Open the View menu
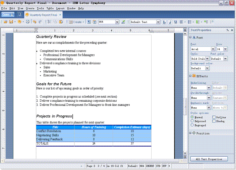This screenshot has height=170, width=236. (x=20, y=8)
